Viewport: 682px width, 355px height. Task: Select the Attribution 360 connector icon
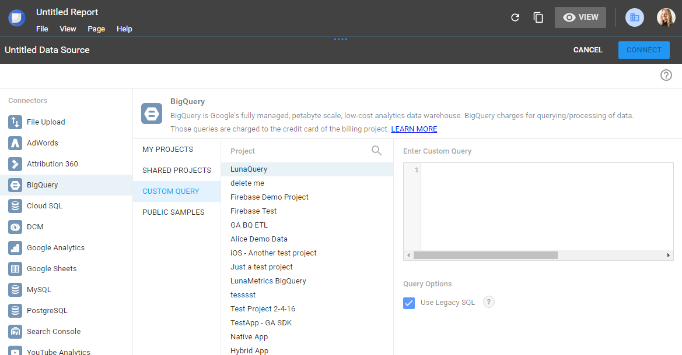tap(15, 164)
